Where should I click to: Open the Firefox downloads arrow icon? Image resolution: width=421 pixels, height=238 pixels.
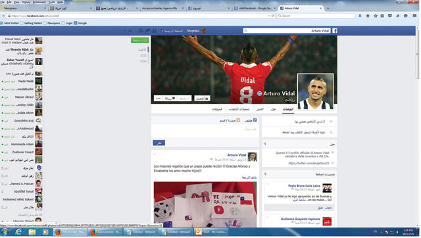pyautogui.click(x=360, y=16)
